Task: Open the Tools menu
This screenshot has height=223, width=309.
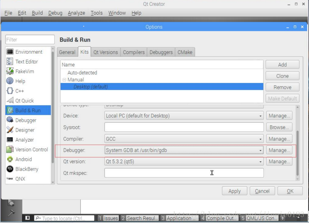Action: tap(96, 13)
